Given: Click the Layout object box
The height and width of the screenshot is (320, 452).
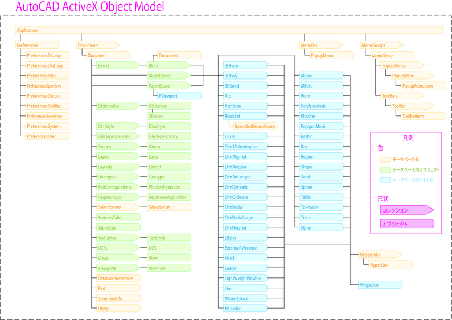Looking at the screenshot, I should click(169, 167).
